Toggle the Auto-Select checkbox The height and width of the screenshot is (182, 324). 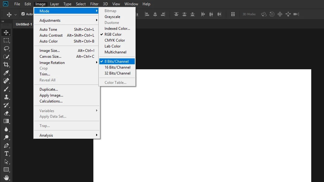coord(23,14)
